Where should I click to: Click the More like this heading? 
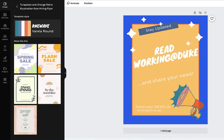21,41
